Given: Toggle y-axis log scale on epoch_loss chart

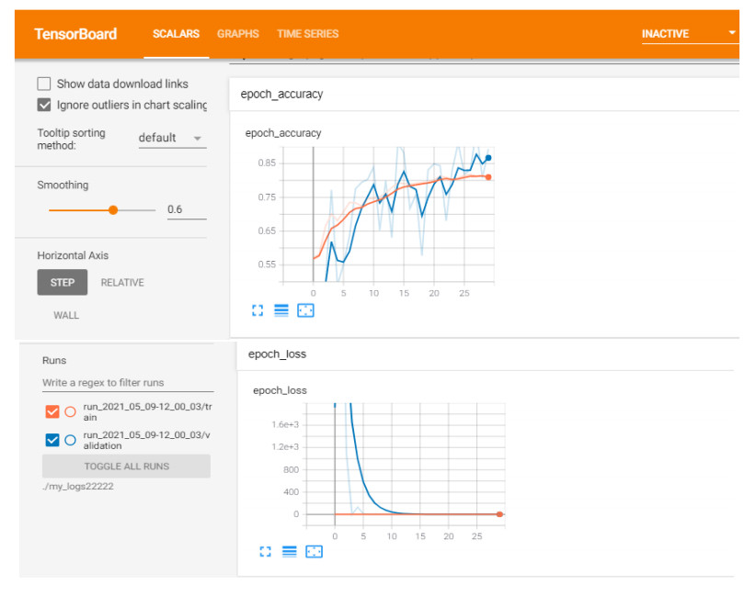Looking at the screenshot, I should coord(289,551).
